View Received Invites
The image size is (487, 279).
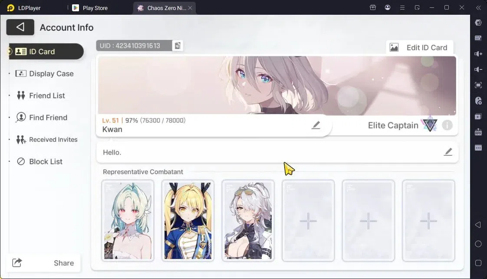(46, 140)
